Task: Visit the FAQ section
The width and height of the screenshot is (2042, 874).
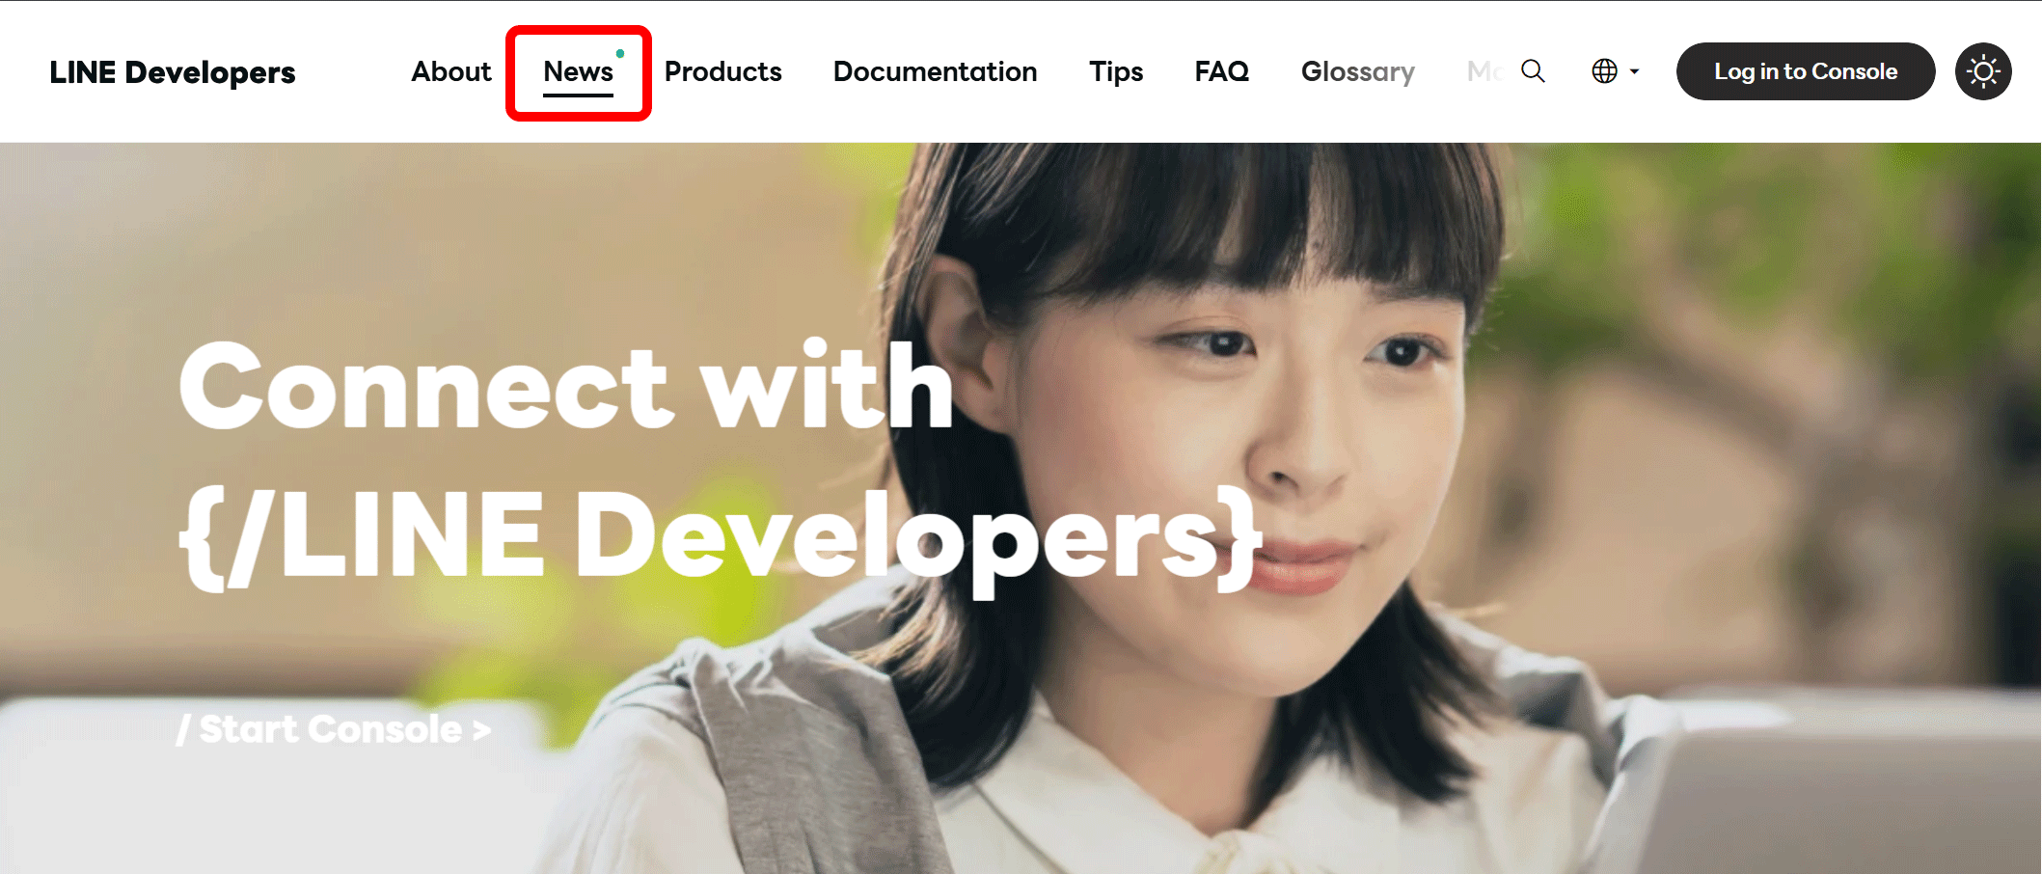Action: tap(1221, 71)
